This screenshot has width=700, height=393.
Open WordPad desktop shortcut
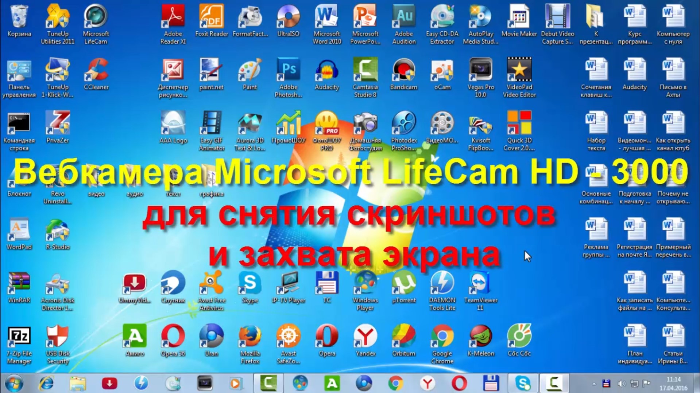tap(19, 234)
